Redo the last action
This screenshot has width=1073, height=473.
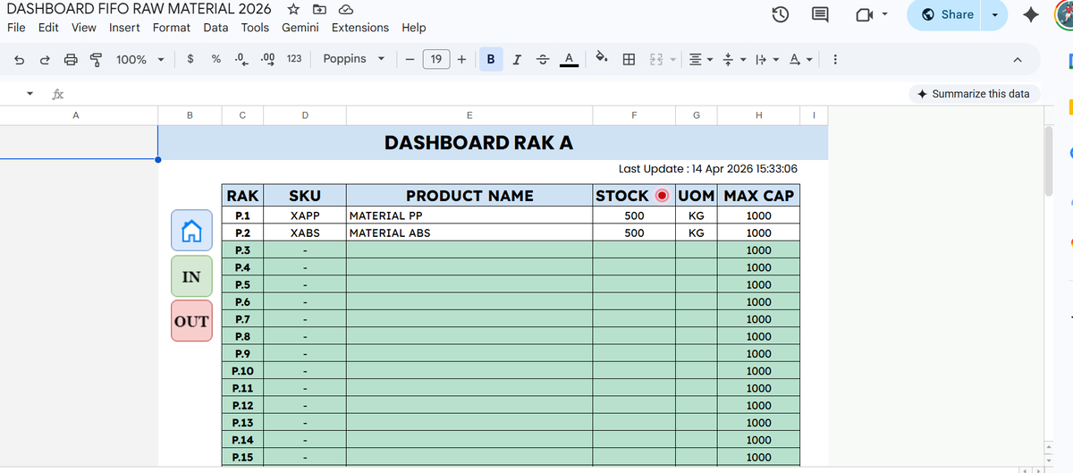click(x=45, y=59)
